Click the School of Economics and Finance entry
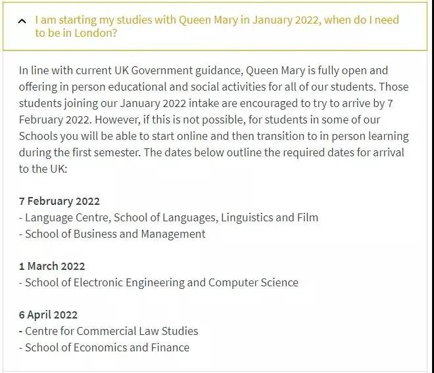 click(x=104, y=347)
